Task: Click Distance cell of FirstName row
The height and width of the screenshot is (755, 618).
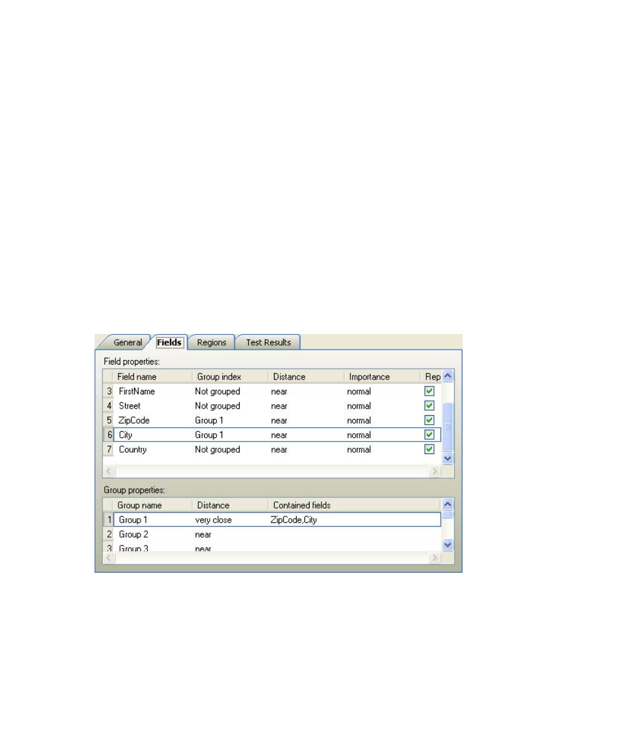Action: click(x=306, y=391)
